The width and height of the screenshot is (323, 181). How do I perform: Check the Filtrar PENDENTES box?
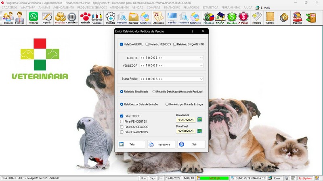pos(122,121)
